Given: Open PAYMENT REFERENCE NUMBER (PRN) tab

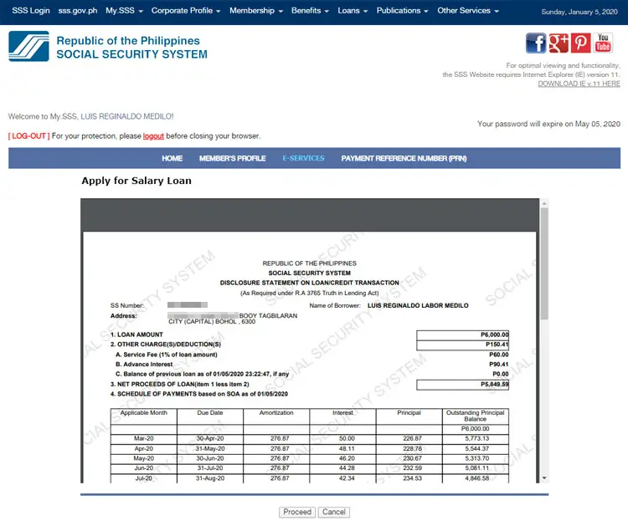Looking at the screenshot, I should (x=404, y=158).
